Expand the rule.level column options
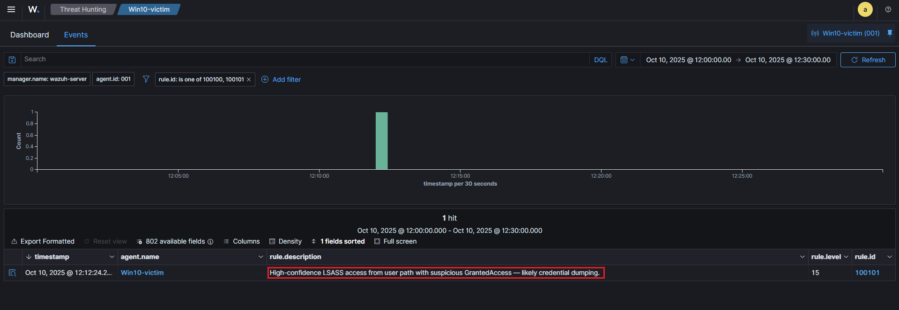This screenshot has height=310, width=899. (846, 257)
